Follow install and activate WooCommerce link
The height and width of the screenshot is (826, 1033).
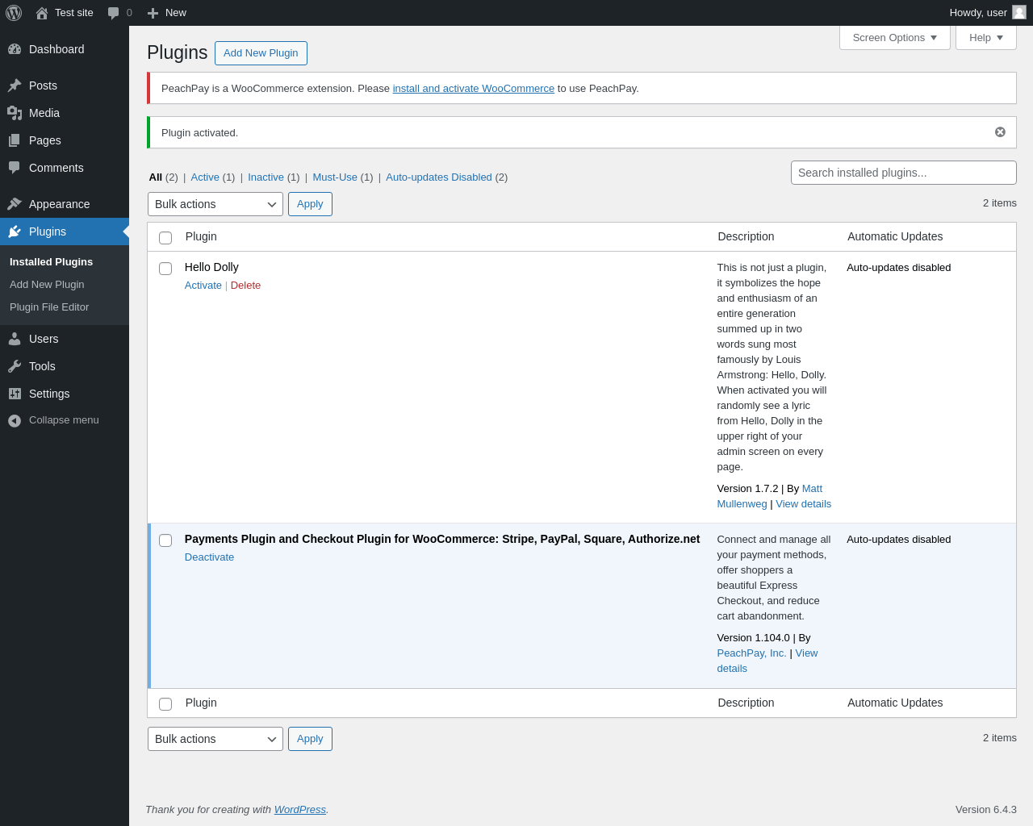474,89
